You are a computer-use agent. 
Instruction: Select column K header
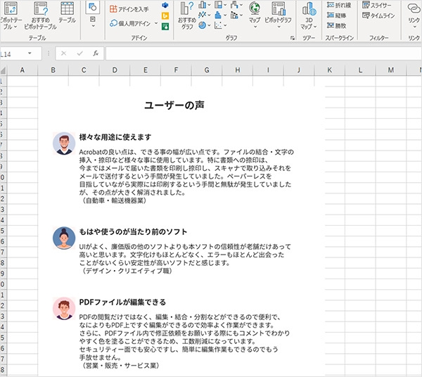tap(329, 70)
